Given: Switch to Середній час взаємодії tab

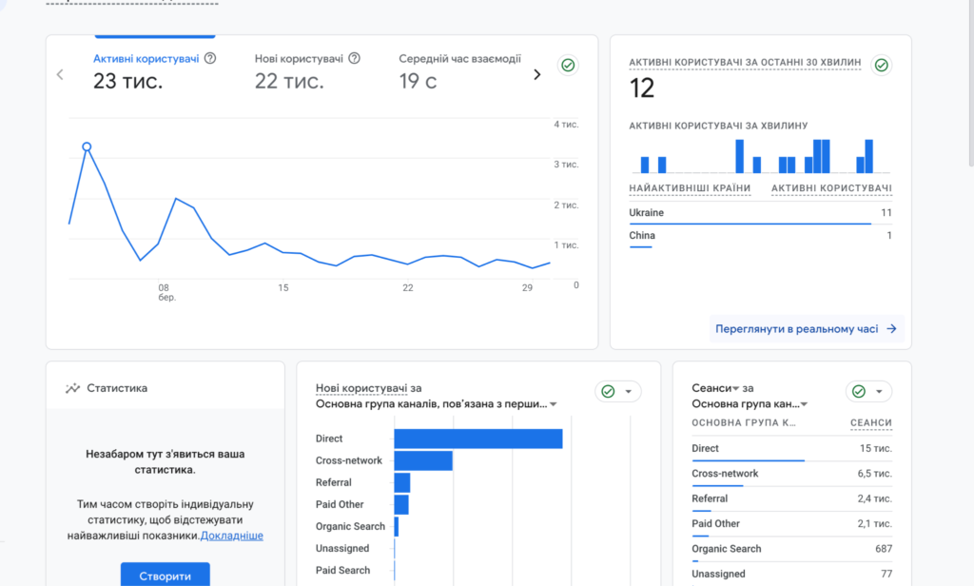Looking at the screenshot, I should click(459, 59).
